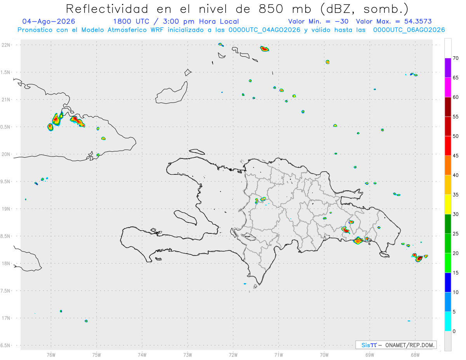Click the purple 65-70 dBZ color swatch
This screenshot has width=466, height=360.
(x=448, y=68)
